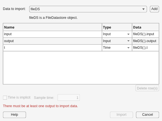The image size is (162, 121).
Task: Select the 'input' name cell
Action: point(53,34)
